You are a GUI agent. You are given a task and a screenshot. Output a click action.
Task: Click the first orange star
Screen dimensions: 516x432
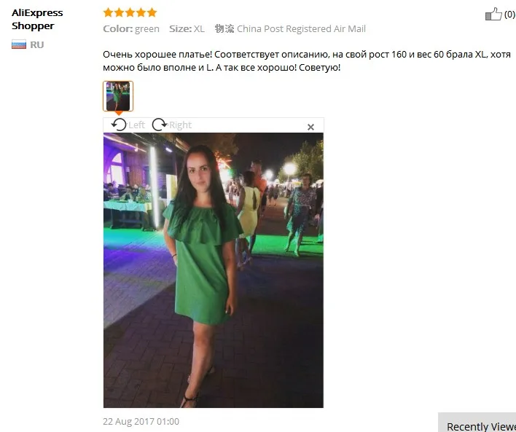109,12
